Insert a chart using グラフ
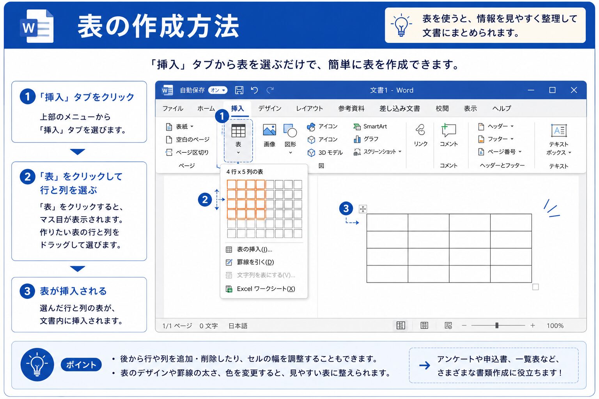 [366, 139]
